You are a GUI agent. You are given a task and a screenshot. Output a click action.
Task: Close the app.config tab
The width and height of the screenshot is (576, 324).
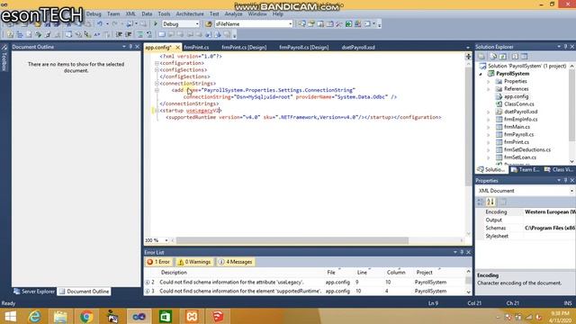(177, 48)
